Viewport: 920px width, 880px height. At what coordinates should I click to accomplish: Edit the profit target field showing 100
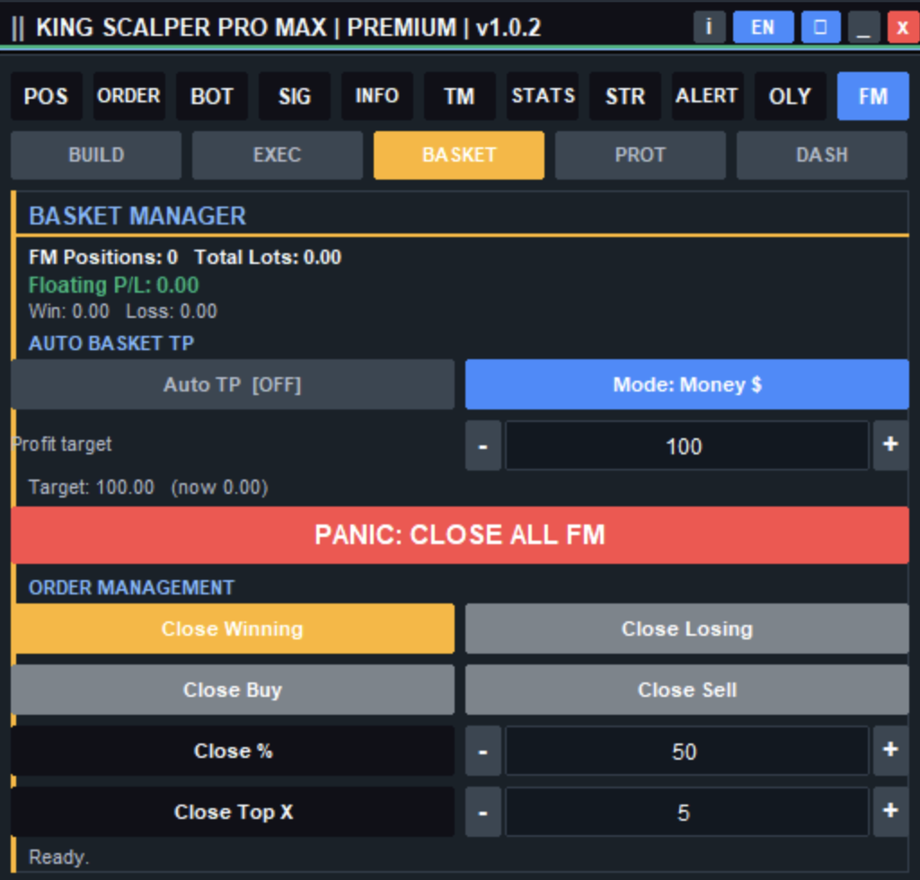point(686,445)
